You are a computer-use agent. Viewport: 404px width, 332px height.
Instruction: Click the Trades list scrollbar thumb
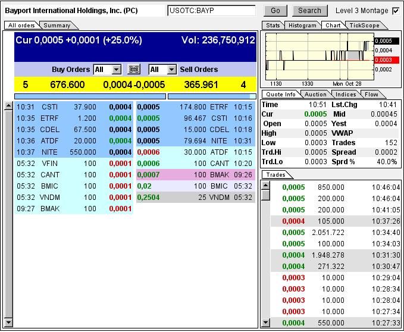(265, 195)
